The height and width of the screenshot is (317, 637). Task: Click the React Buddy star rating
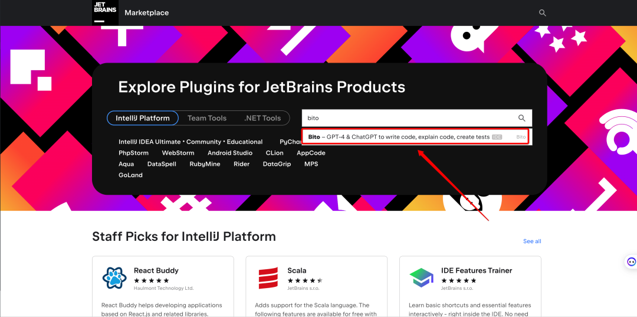pos(151,280)
